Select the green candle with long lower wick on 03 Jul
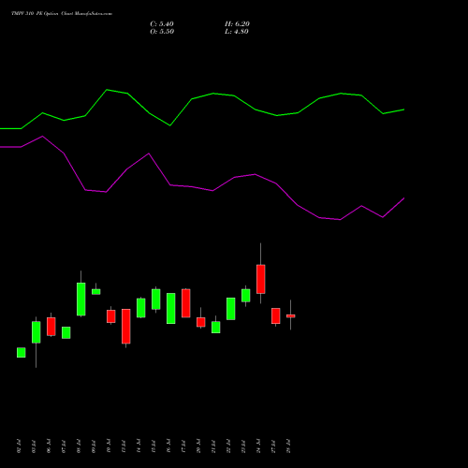Image resolution: width=468 pixels, height=468 pixels. [37, 332]
